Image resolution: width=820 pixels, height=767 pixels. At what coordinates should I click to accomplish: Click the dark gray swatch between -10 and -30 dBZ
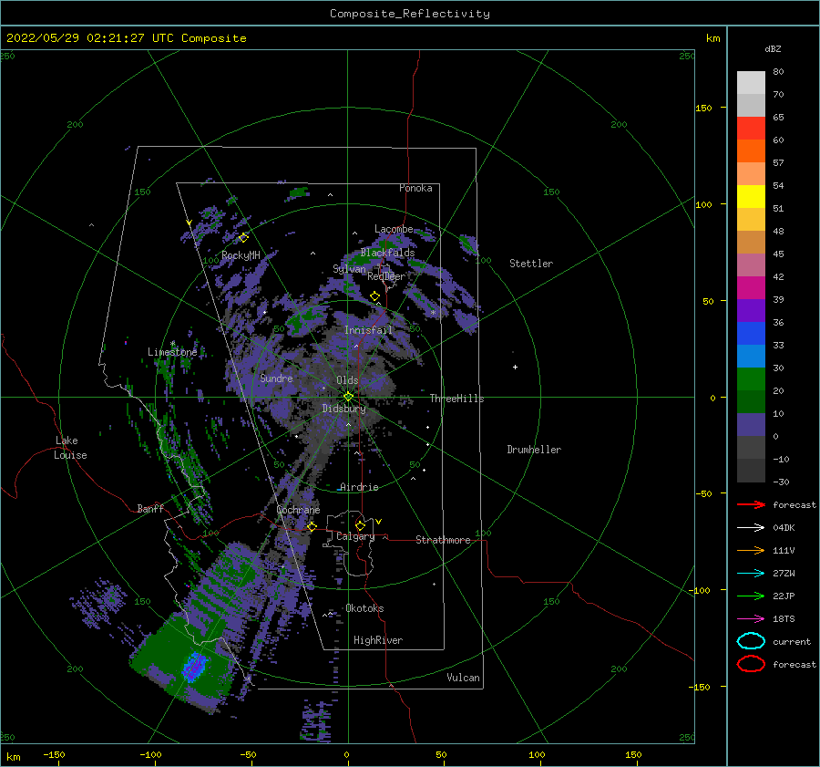pos(751,471)
